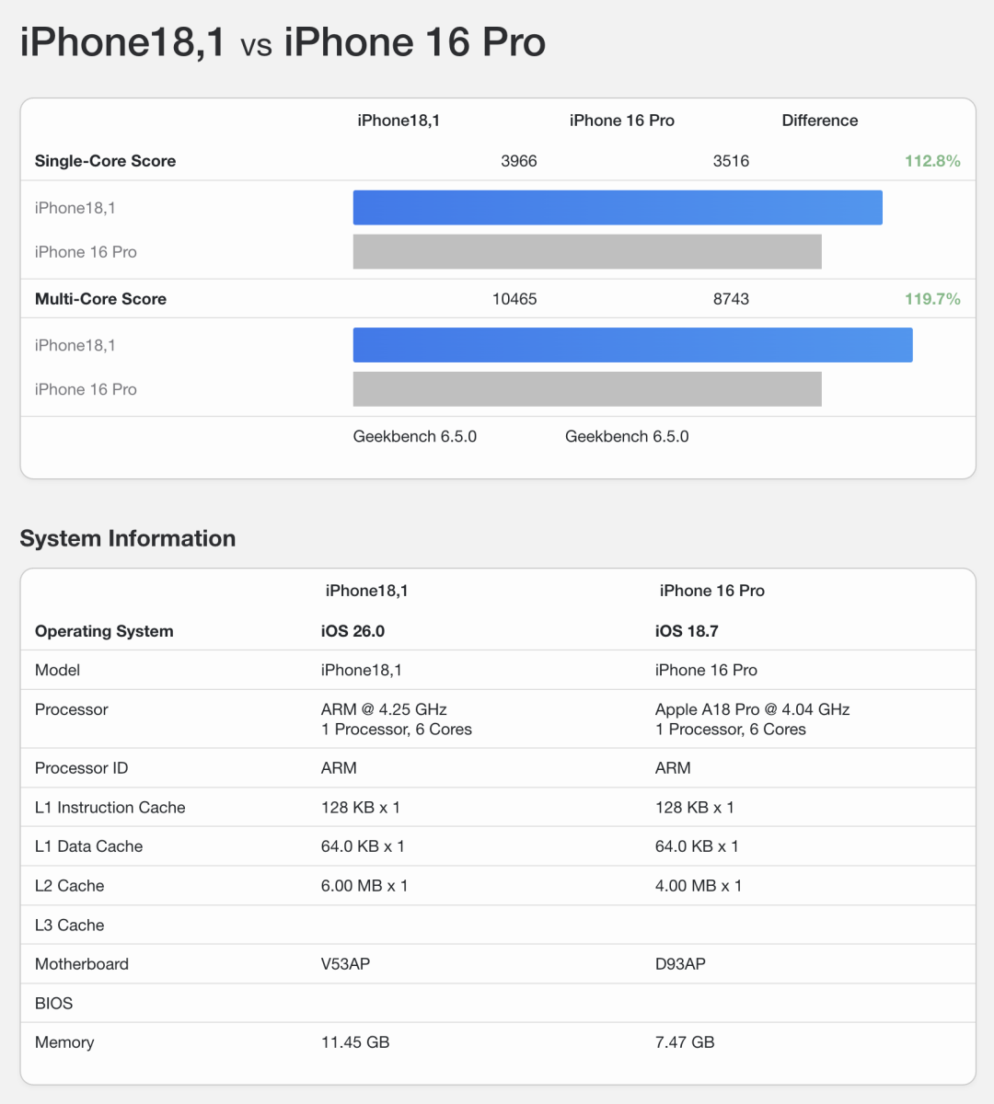Click 'Geekbench 6.5.0' under the iPhone 16 Pro column

(x=627, y=436)
